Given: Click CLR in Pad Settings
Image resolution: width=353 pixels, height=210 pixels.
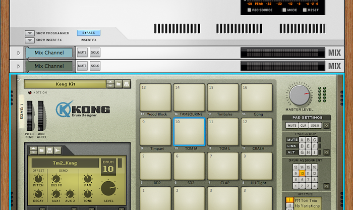Looking at the screenshot, I should pos(304,126).
